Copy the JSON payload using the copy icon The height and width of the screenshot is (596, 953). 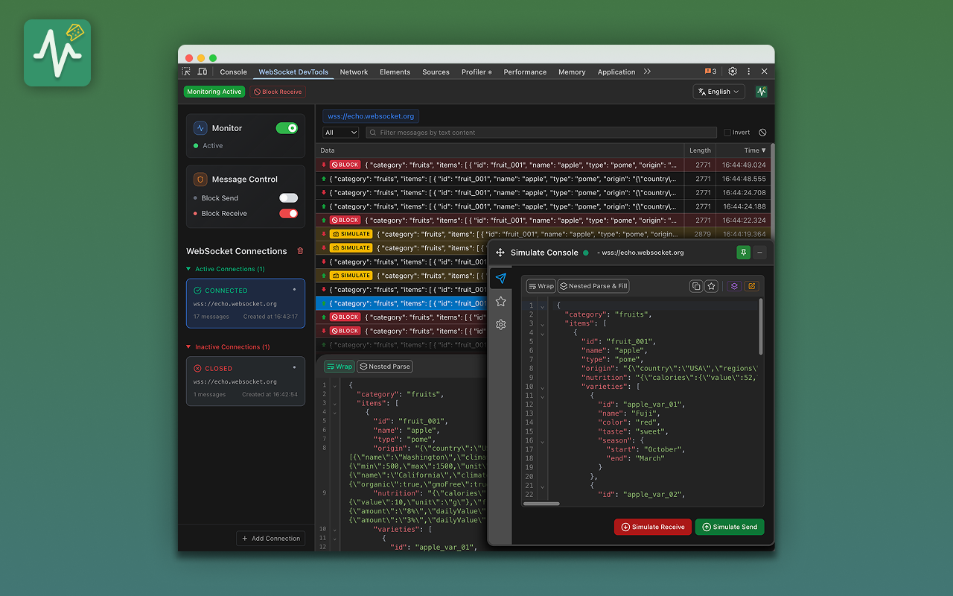(695, 286)
